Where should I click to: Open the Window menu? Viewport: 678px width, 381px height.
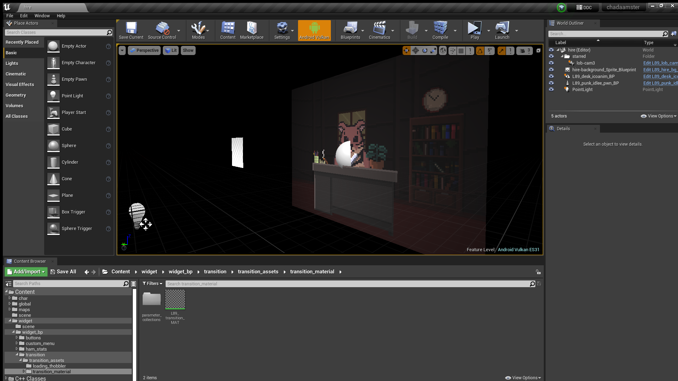point(42,16)
